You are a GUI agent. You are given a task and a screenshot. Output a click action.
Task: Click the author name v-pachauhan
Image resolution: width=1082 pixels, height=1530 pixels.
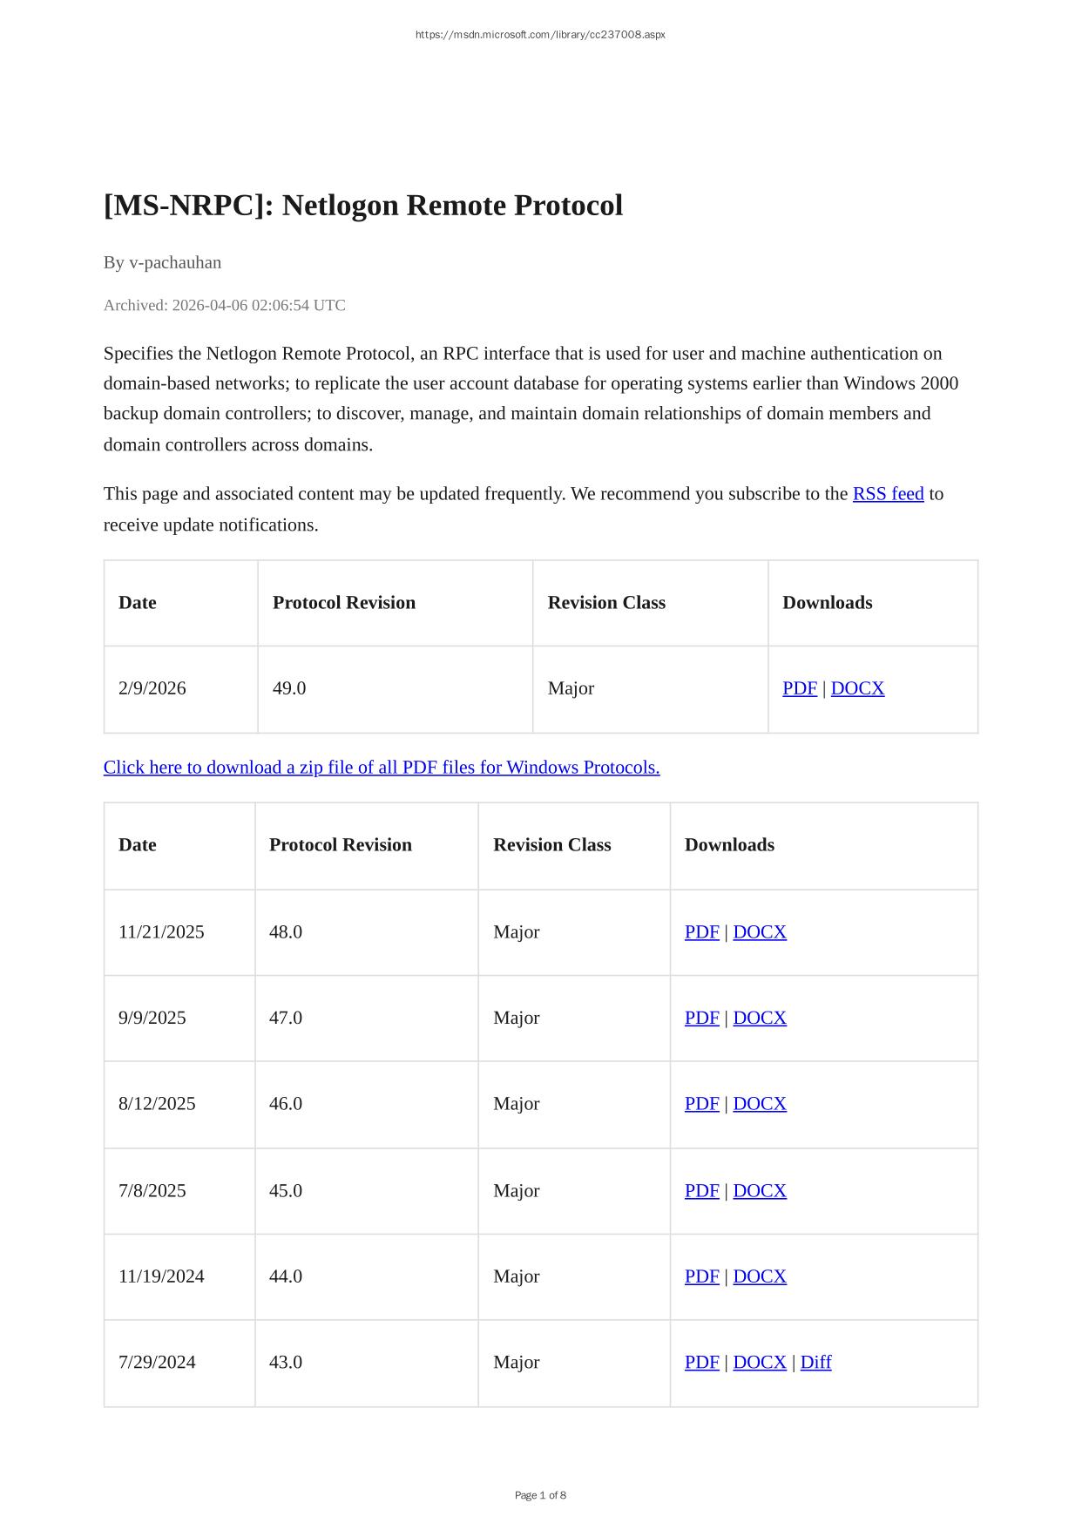pos(175,262)
